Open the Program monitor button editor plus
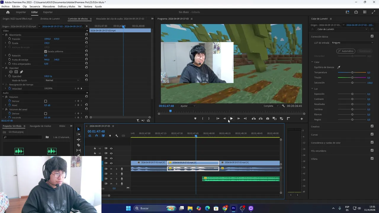The image size is (379, 213). [x=302, y=119]
